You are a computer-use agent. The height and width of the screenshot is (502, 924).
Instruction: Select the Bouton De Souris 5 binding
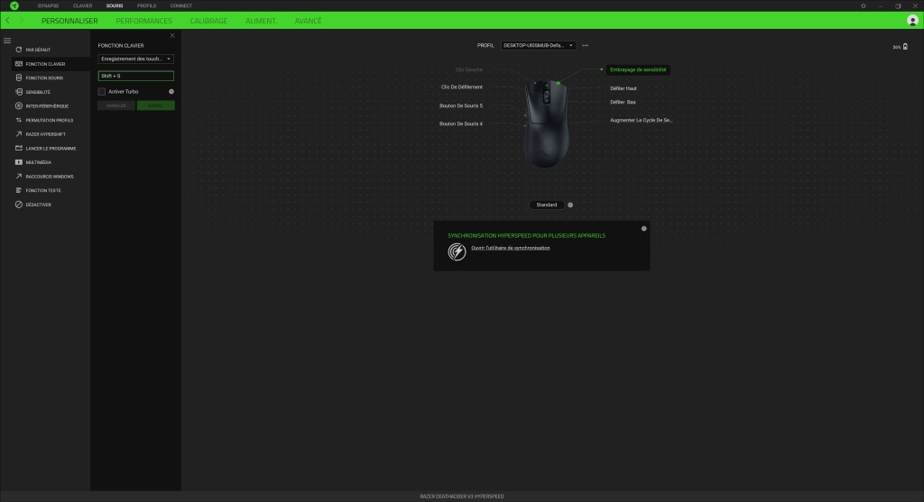[x=461, y=106]
